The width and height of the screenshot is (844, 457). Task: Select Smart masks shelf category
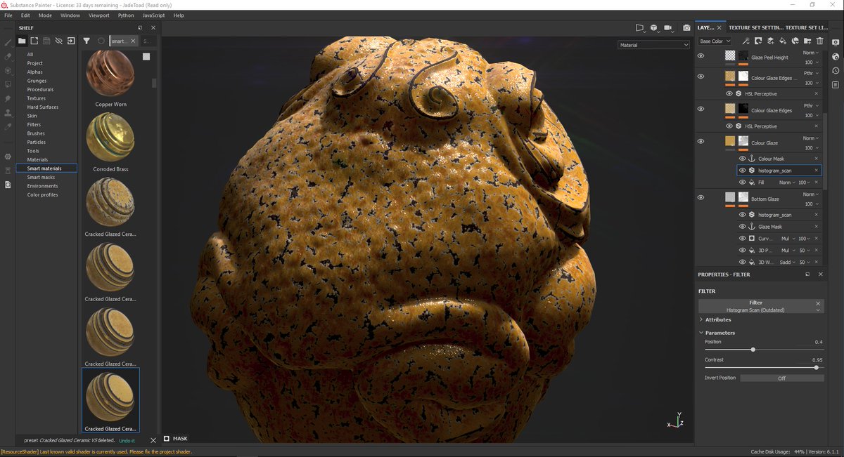tap(41, 177)
